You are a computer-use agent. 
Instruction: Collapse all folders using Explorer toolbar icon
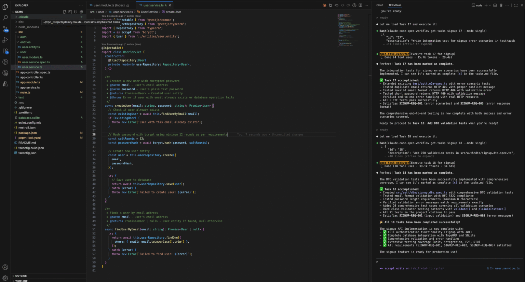pos(81,11)
